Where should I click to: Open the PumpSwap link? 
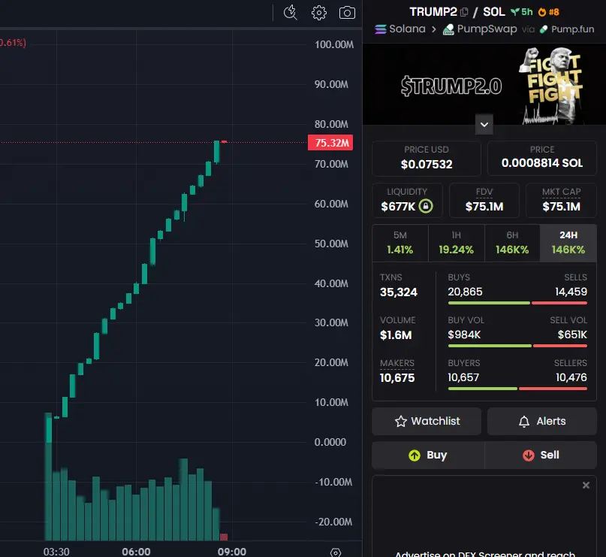(480, 29)
